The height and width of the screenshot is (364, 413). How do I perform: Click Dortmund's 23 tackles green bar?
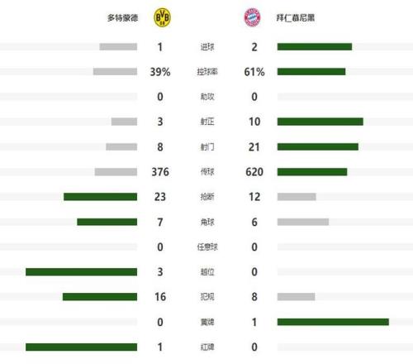101,197
